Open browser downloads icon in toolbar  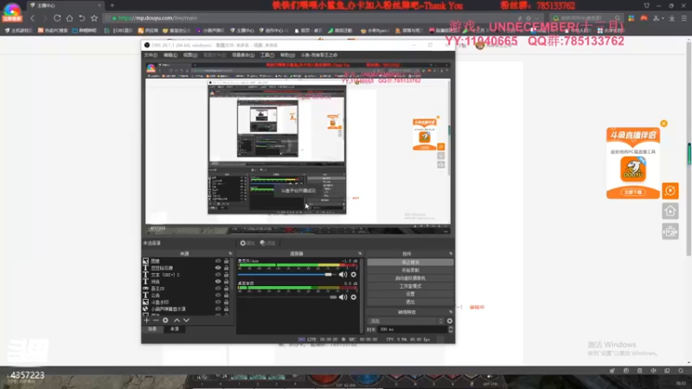click(672, 18)
